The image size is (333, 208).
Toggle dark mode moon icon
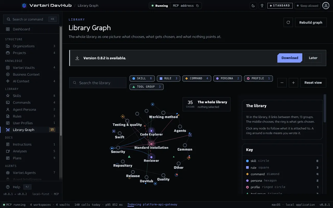tap(253, 6)
